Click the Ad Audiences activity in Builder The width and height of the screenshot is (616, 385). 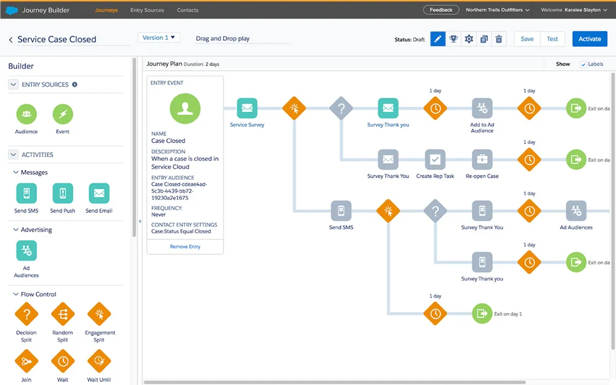pyautogui.click(x=26, y=251)
